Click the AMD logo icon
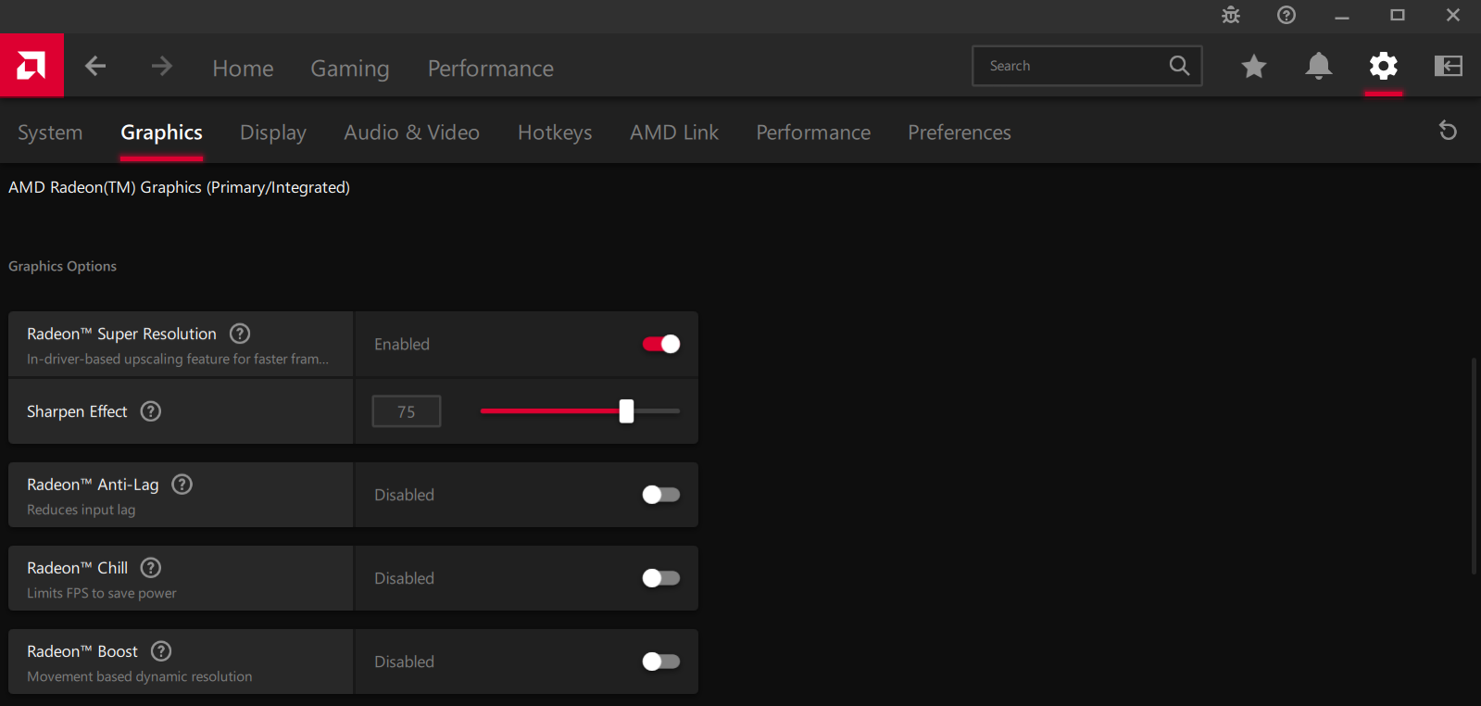 click(x=31, y=66)
